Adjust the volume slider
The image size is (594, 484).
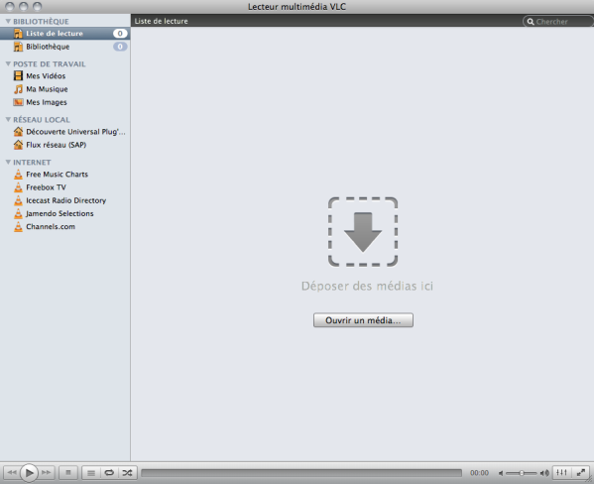point(522,473)
